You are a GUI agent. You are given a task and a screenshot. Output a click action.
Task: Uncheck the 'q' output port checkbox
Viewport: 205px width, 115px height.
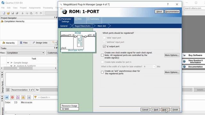[x=104, y=46]
